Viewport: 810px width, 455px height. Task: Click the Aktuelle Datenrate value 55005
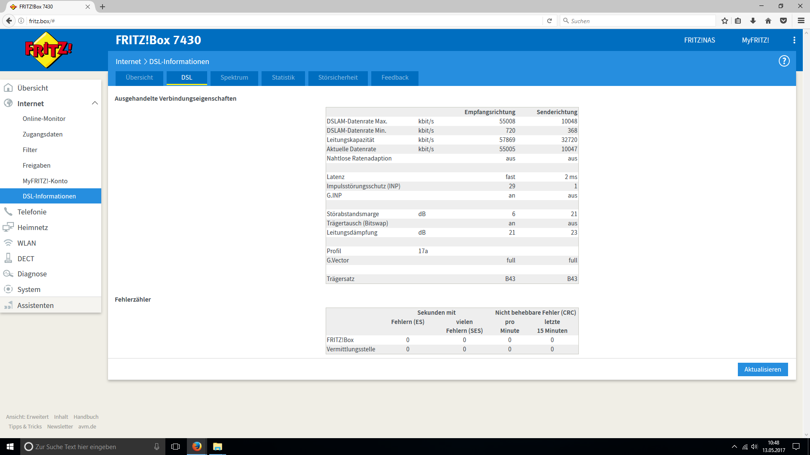click(x=507, y=149)
